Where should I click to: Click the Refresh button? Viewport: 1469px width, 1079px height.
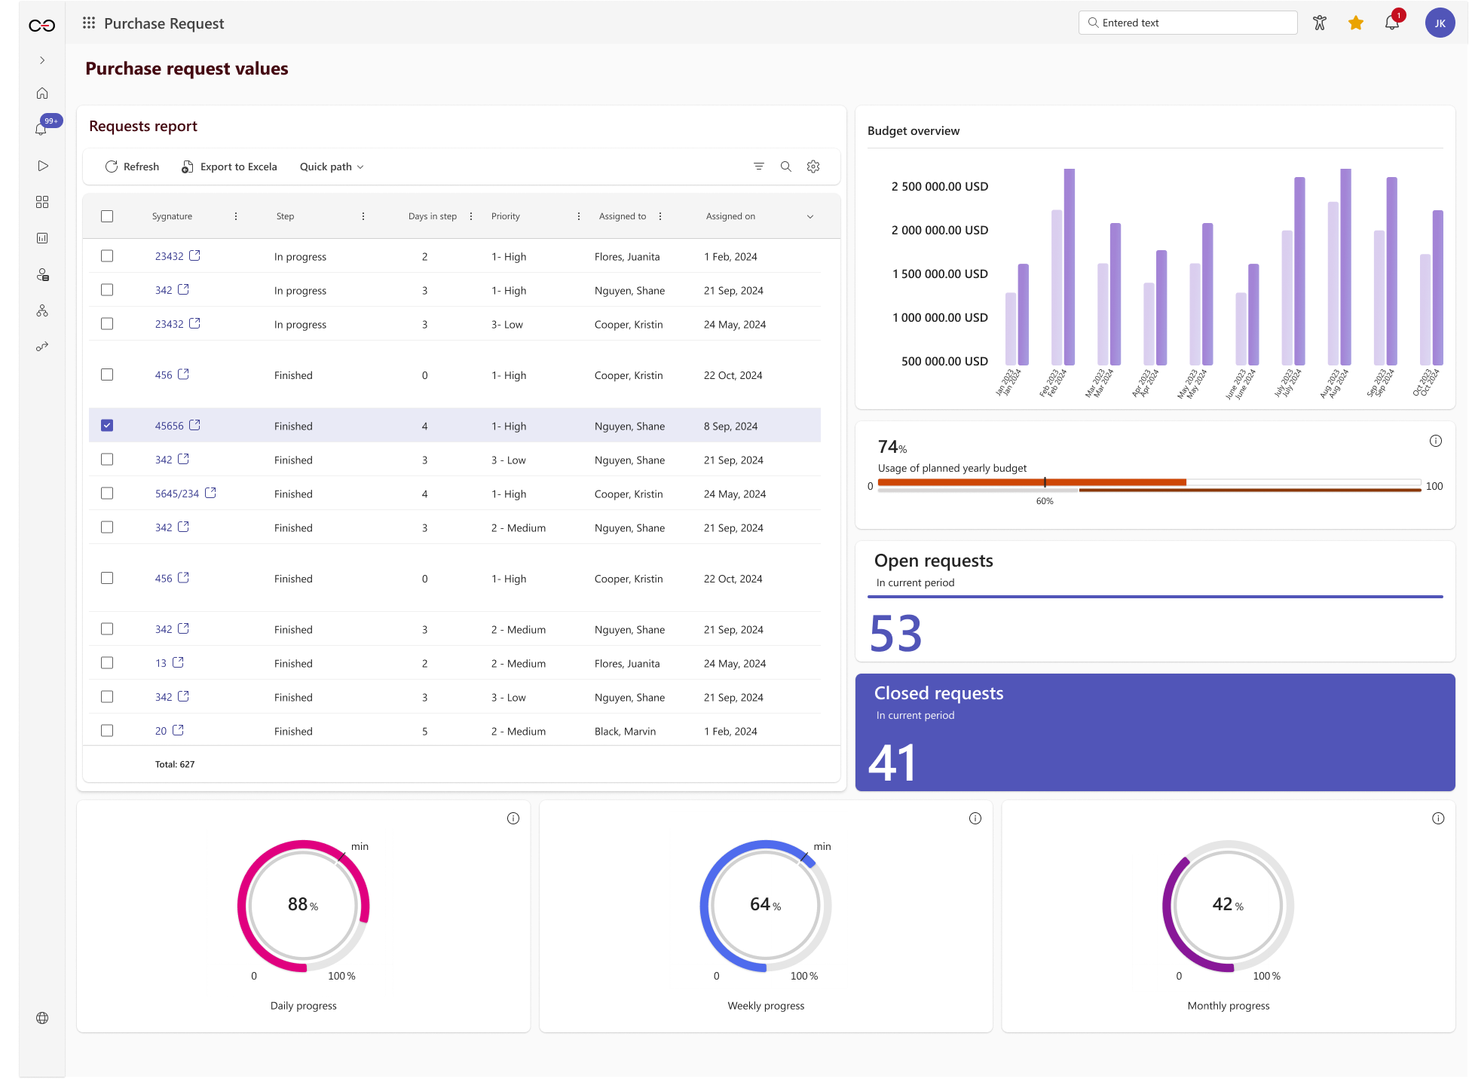click(132, 167)
